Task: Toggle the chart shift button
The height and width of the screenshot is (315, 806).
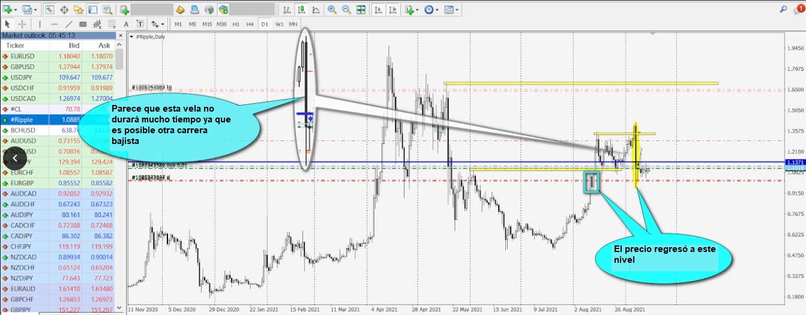Action: click(x=392, y=10)
